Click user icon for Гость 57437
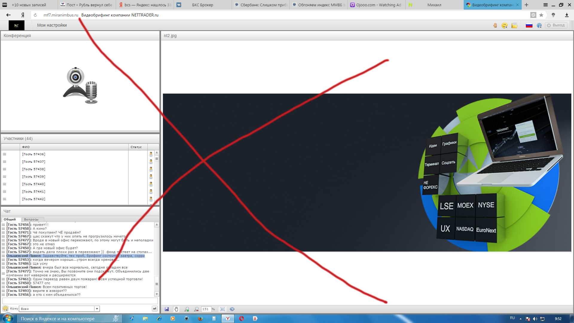This screenshot has height=323, width=574. pyautogui.click(x=151, y=161)
